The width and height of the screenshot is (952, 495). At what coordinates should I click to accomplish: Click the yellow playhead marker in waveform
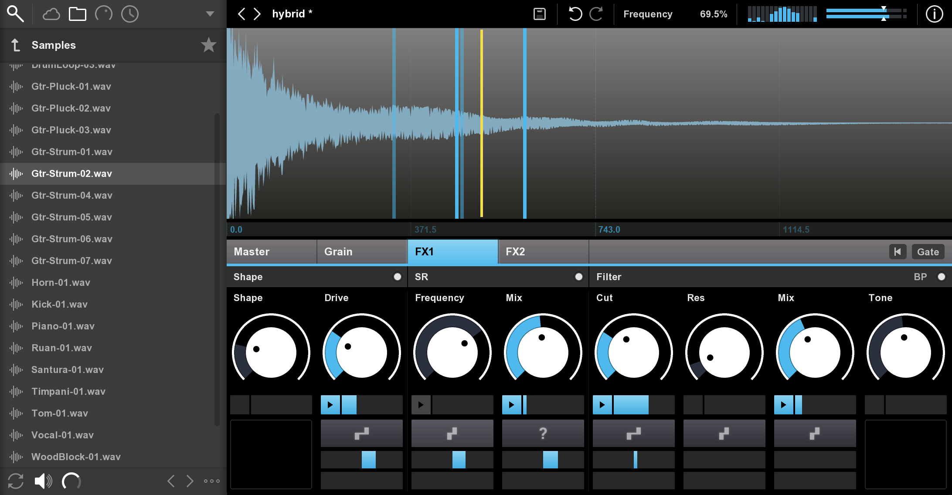(482, 123)
